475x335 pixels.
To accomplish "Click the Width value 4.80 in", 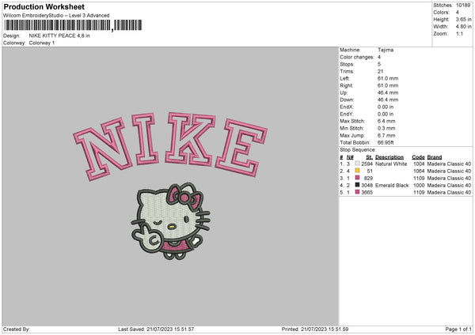I will (463, 27).
